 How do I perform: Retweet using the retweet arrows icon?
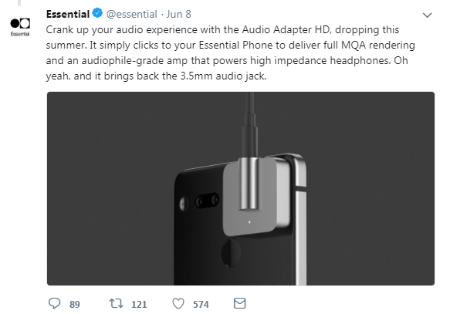(117, 303)
